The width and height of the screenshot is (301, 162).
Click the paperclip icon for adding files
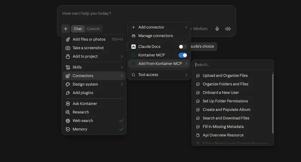click(x=68, y=39)
